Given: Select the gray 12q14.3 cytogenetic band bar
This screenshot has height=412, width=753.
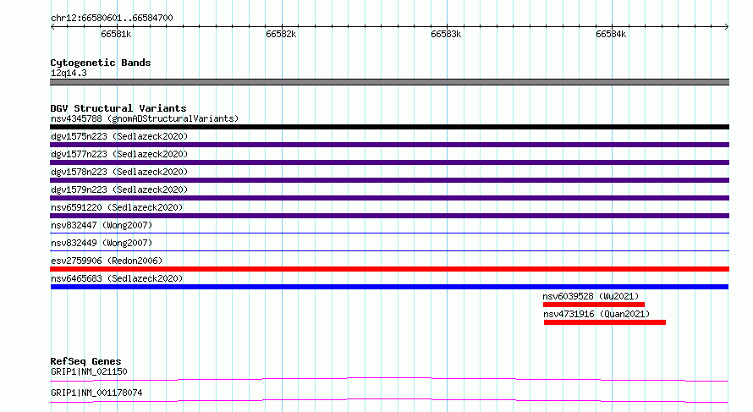Looking at the screenshot, I should point(389,82).
